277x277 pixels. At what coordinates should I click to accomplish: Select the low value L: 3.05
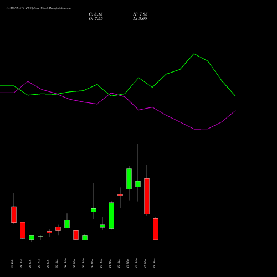click(x=140, y=19)
